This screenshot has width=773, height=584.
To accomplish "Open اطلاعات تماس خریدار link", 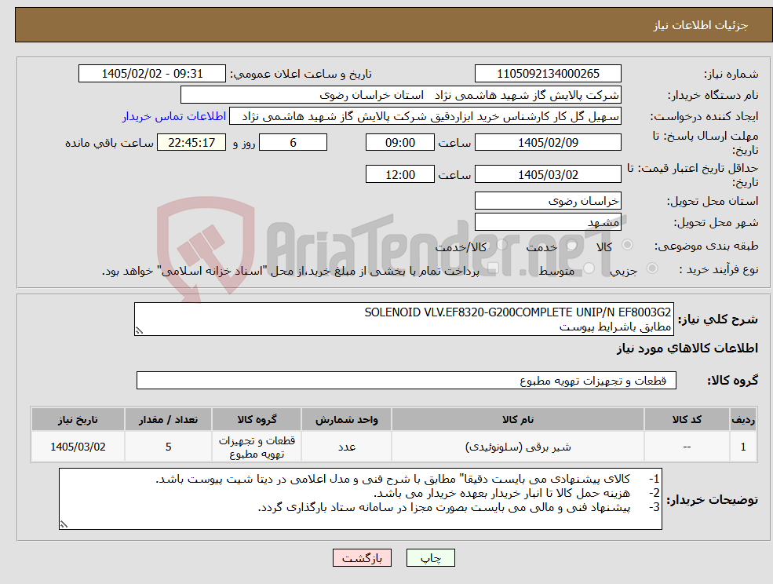I will pos(174,116).
